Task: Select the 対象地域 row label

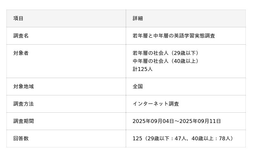Action: pos(24,86)
